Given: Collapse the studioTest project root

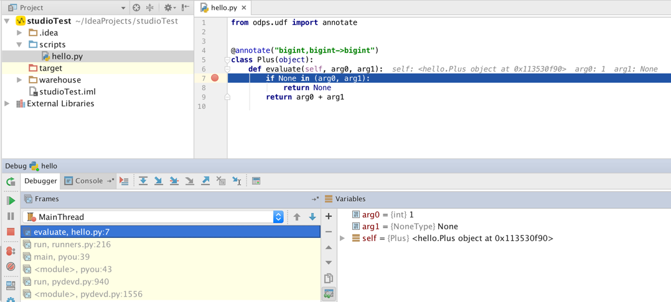Looking at the screenshot, I should [x=7, y=21].
